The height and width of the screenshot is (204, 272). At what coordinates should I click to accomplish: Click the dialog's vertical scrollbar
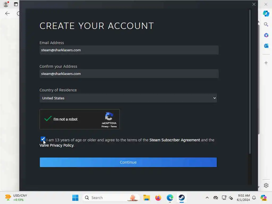click(250, 82)
